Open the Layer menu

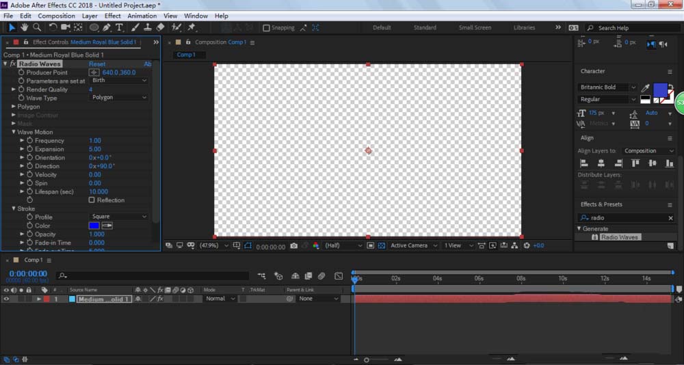pyautogui.click(x=90, y=16)
